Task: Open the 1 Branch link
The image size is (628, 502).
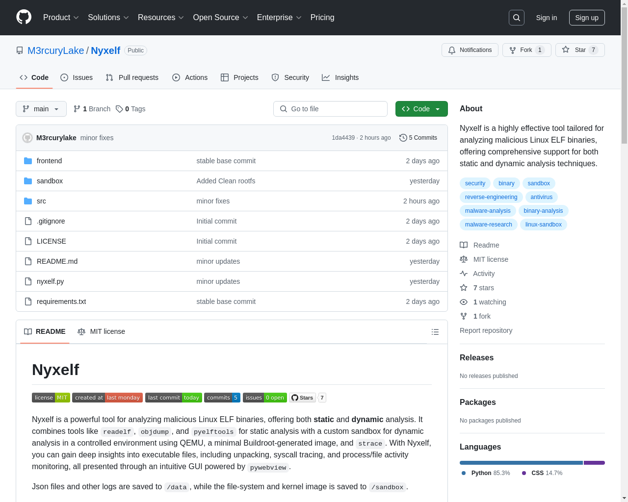Action: coord(92,109)
